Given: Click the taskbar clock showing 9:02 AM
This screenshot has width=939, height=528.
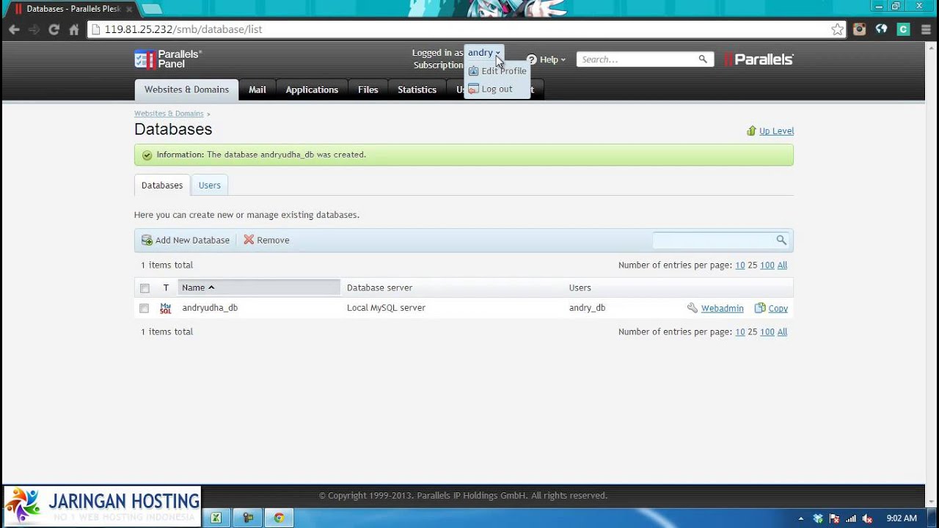Looking at the screenshot, I should [x=902, y=518].
